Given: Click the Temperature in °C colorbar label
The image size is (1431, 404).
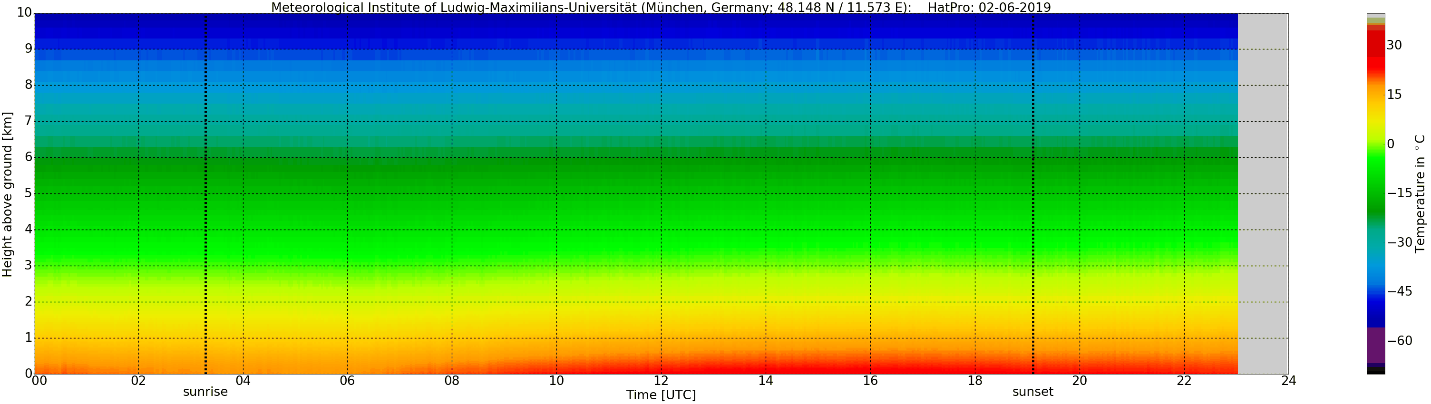Looking at the screenshot, I should (x=1420, y=193).
